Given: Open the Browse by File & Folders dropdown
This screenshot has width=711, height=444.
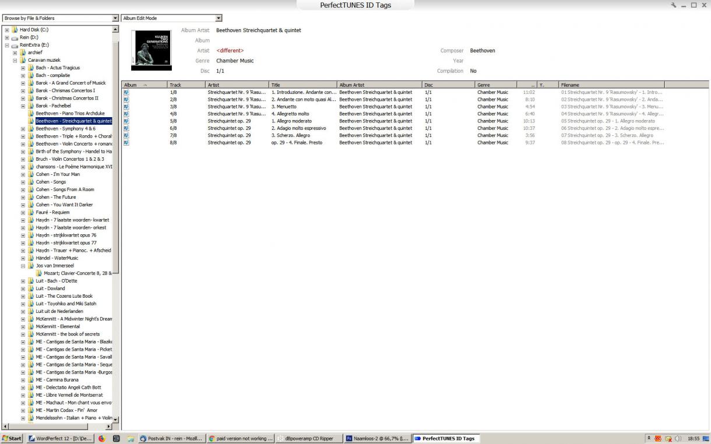Looking at the screenshot, I should pyautogui.click(x=115, y=18).
